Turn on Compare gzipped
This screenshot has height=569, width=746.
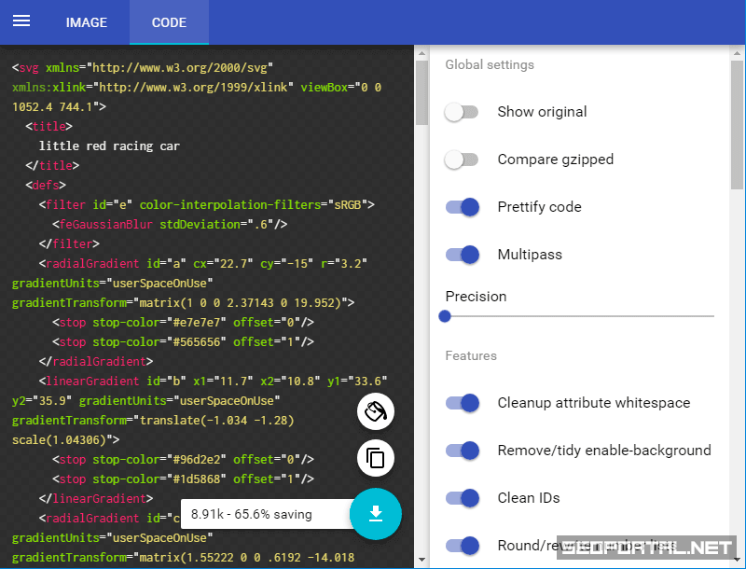pos(462,160)
